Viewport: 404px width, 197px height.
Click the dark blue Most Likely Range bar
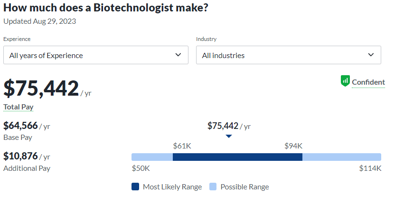237,157
